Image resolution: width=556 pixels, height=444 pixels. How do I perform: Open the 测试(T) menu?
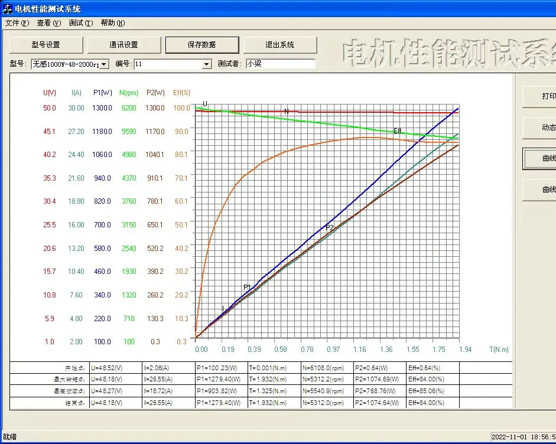(81, 23)
